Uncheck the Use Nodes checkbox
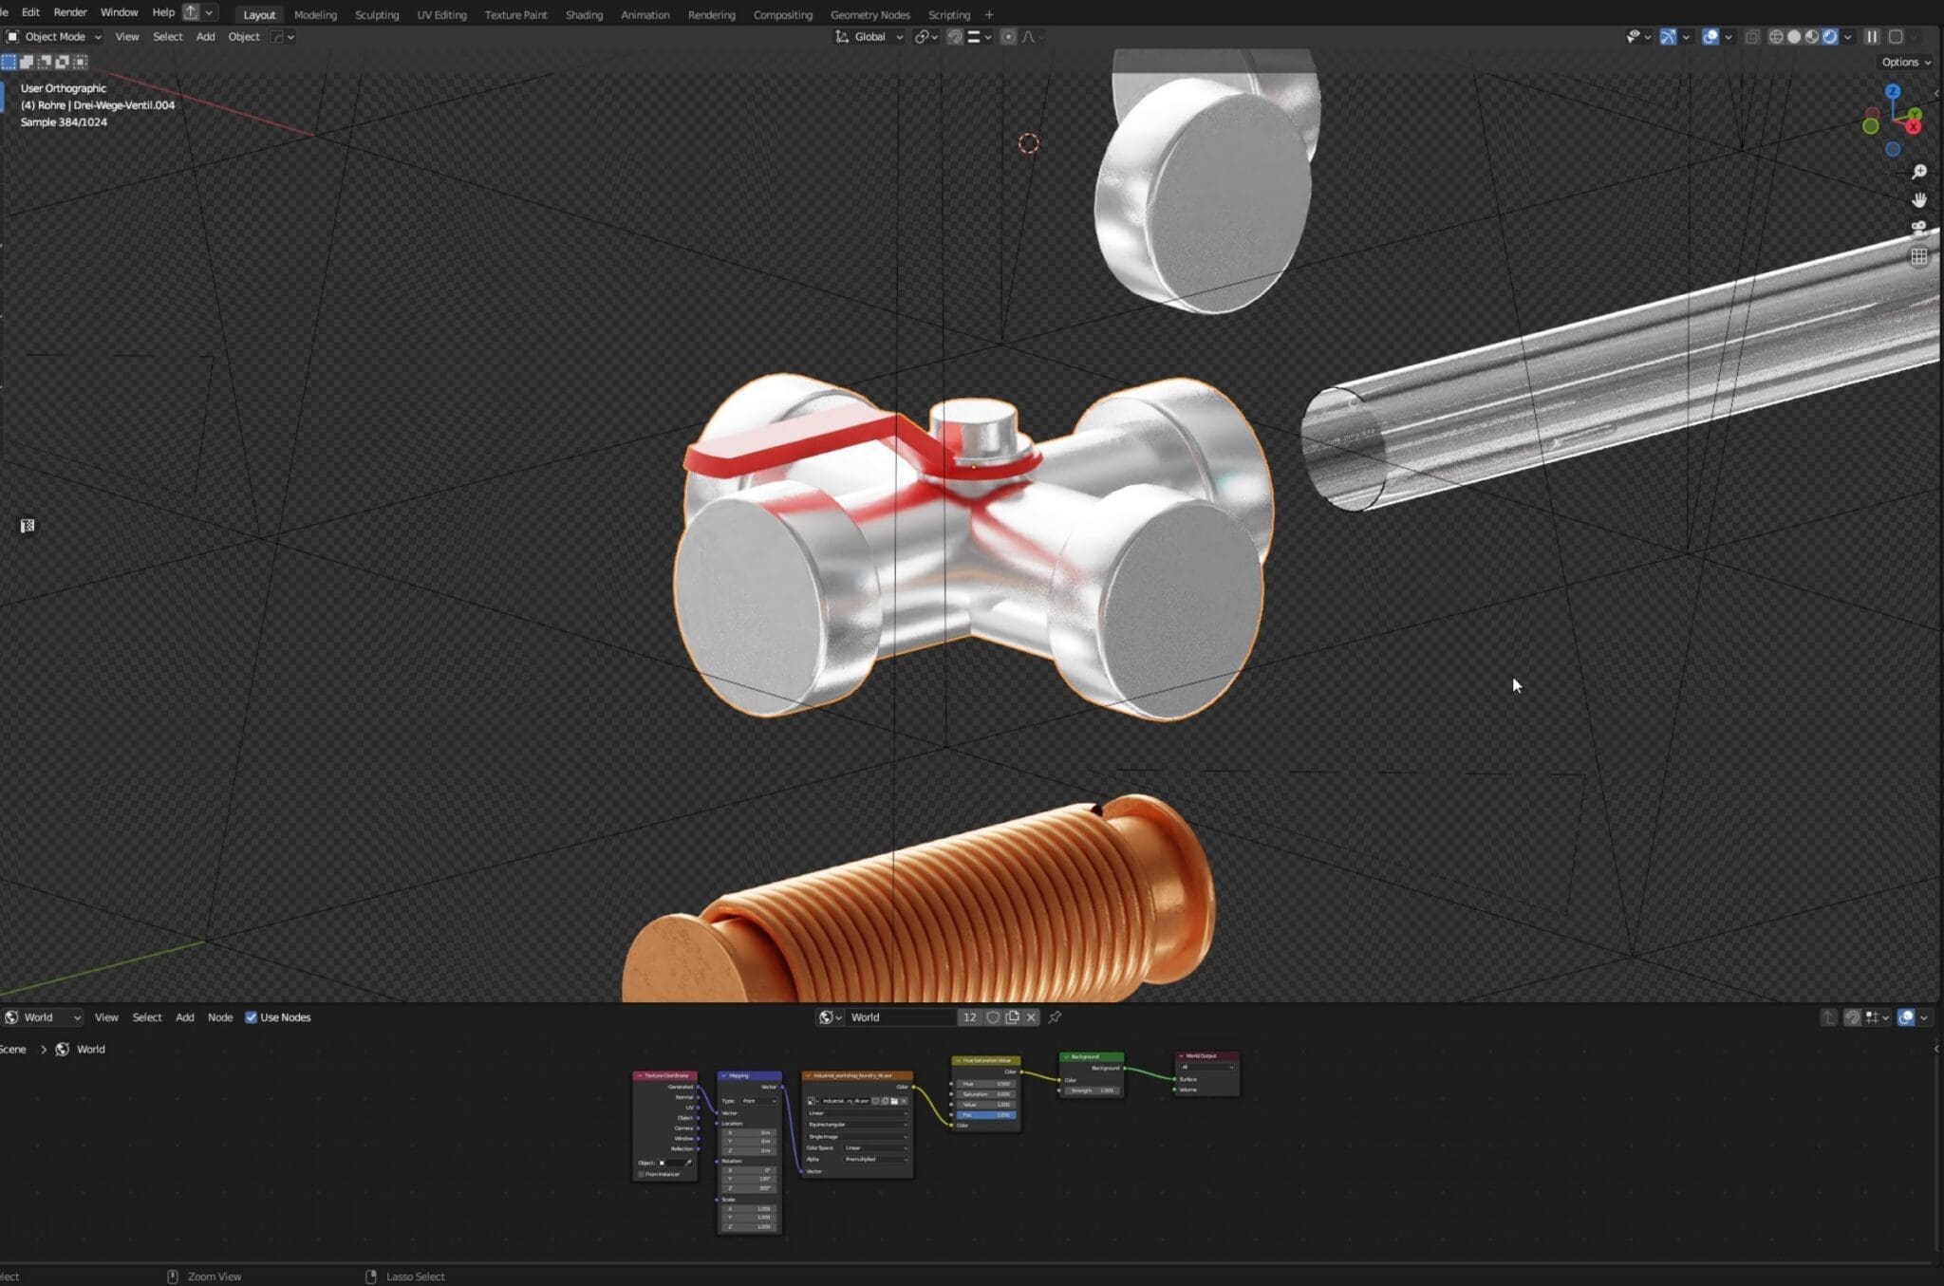Viewport: 1944px width, 1286px height. point(252,1016)
